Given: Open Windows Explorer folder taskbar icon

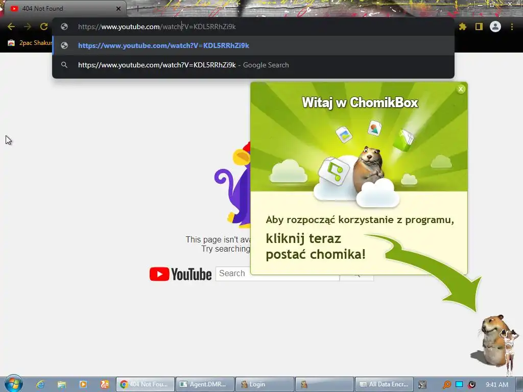Looking at the screenshot, I should tap(62, 384).
